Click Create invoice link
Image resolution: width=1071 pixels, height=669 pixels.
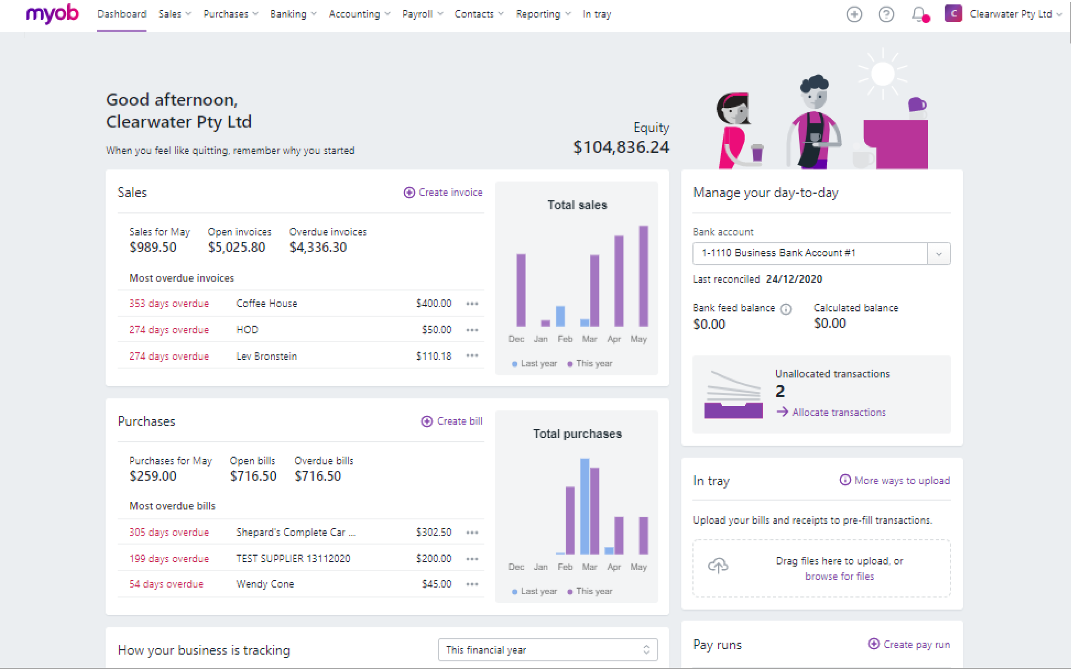451,193
